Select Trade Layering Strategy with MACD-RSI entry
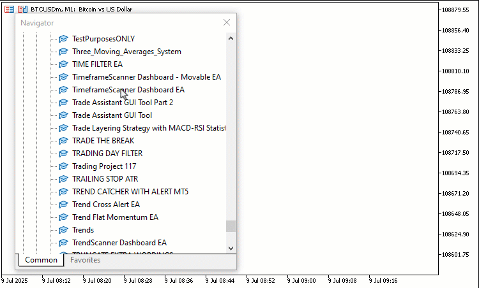Viewport: 479px width, 288px height. click(x=149, y=128)
